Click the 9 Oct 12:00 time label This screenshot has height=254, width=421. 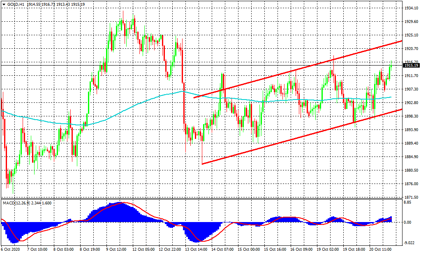click(117, 249)
